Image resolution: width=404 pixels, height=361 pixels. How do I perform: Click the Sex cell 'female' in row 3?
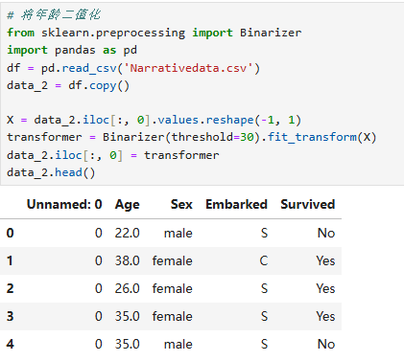pos(173,316)
